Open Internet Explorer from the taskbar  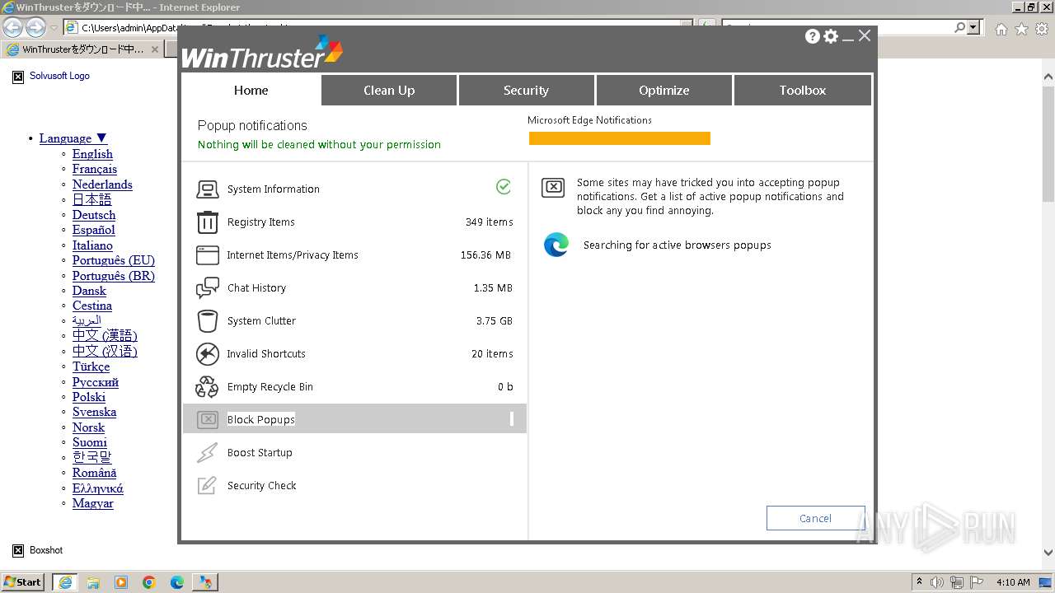click(x=65, y=582)
